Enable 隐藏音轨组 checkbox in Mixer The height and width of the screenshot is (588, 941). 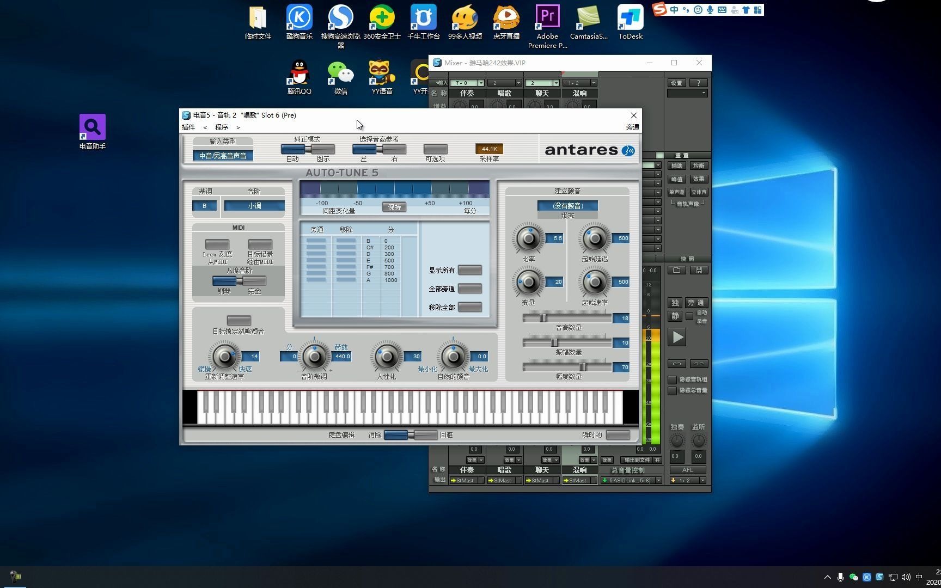(x=673, y=379)
